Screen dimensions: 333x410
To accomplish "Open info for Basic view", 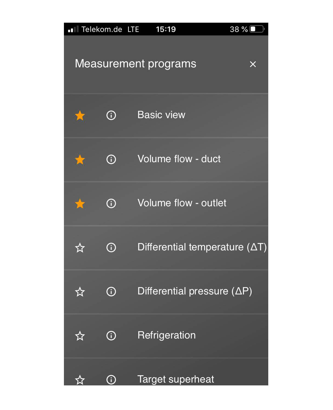I will point(111,115).
